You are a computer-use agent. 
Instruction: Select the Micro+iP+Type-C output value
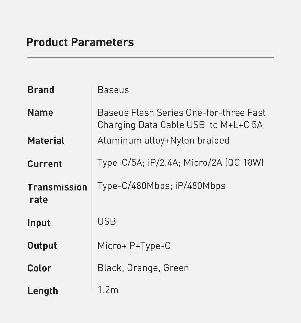(134, 246)
